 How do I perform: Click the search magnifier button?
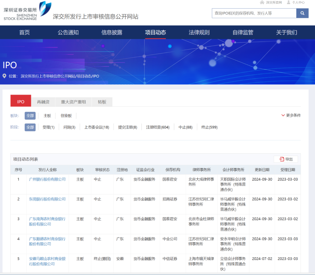tap(302, 13)
